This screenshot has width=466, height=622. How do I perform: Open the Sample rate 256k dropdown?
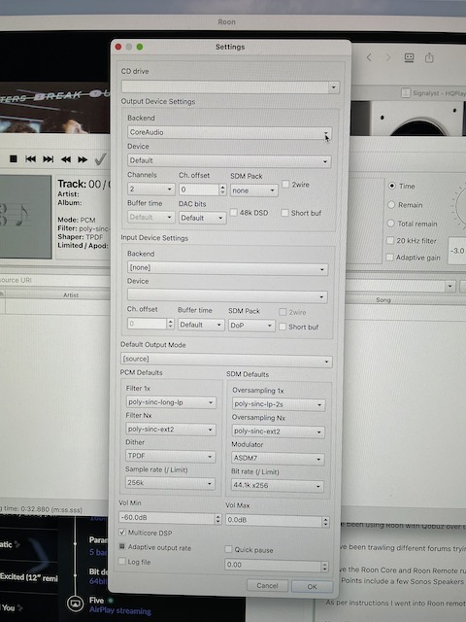[170, 483]
